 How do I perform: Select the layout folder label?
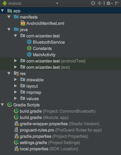(32, 86)
